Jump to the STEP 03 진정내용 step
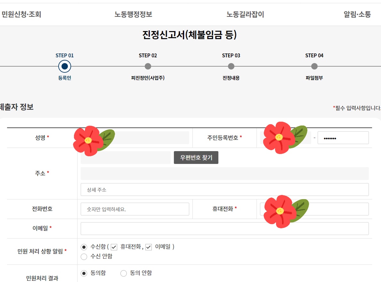Viewport: 381px width, 282px height. (231, 66)
